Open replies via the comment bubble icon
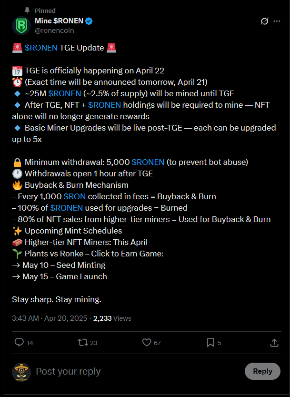 (x=19, y=342)
